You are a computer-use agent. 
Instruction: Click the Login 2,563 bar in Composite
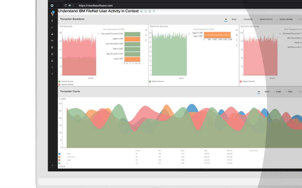(x=132, y=59)
